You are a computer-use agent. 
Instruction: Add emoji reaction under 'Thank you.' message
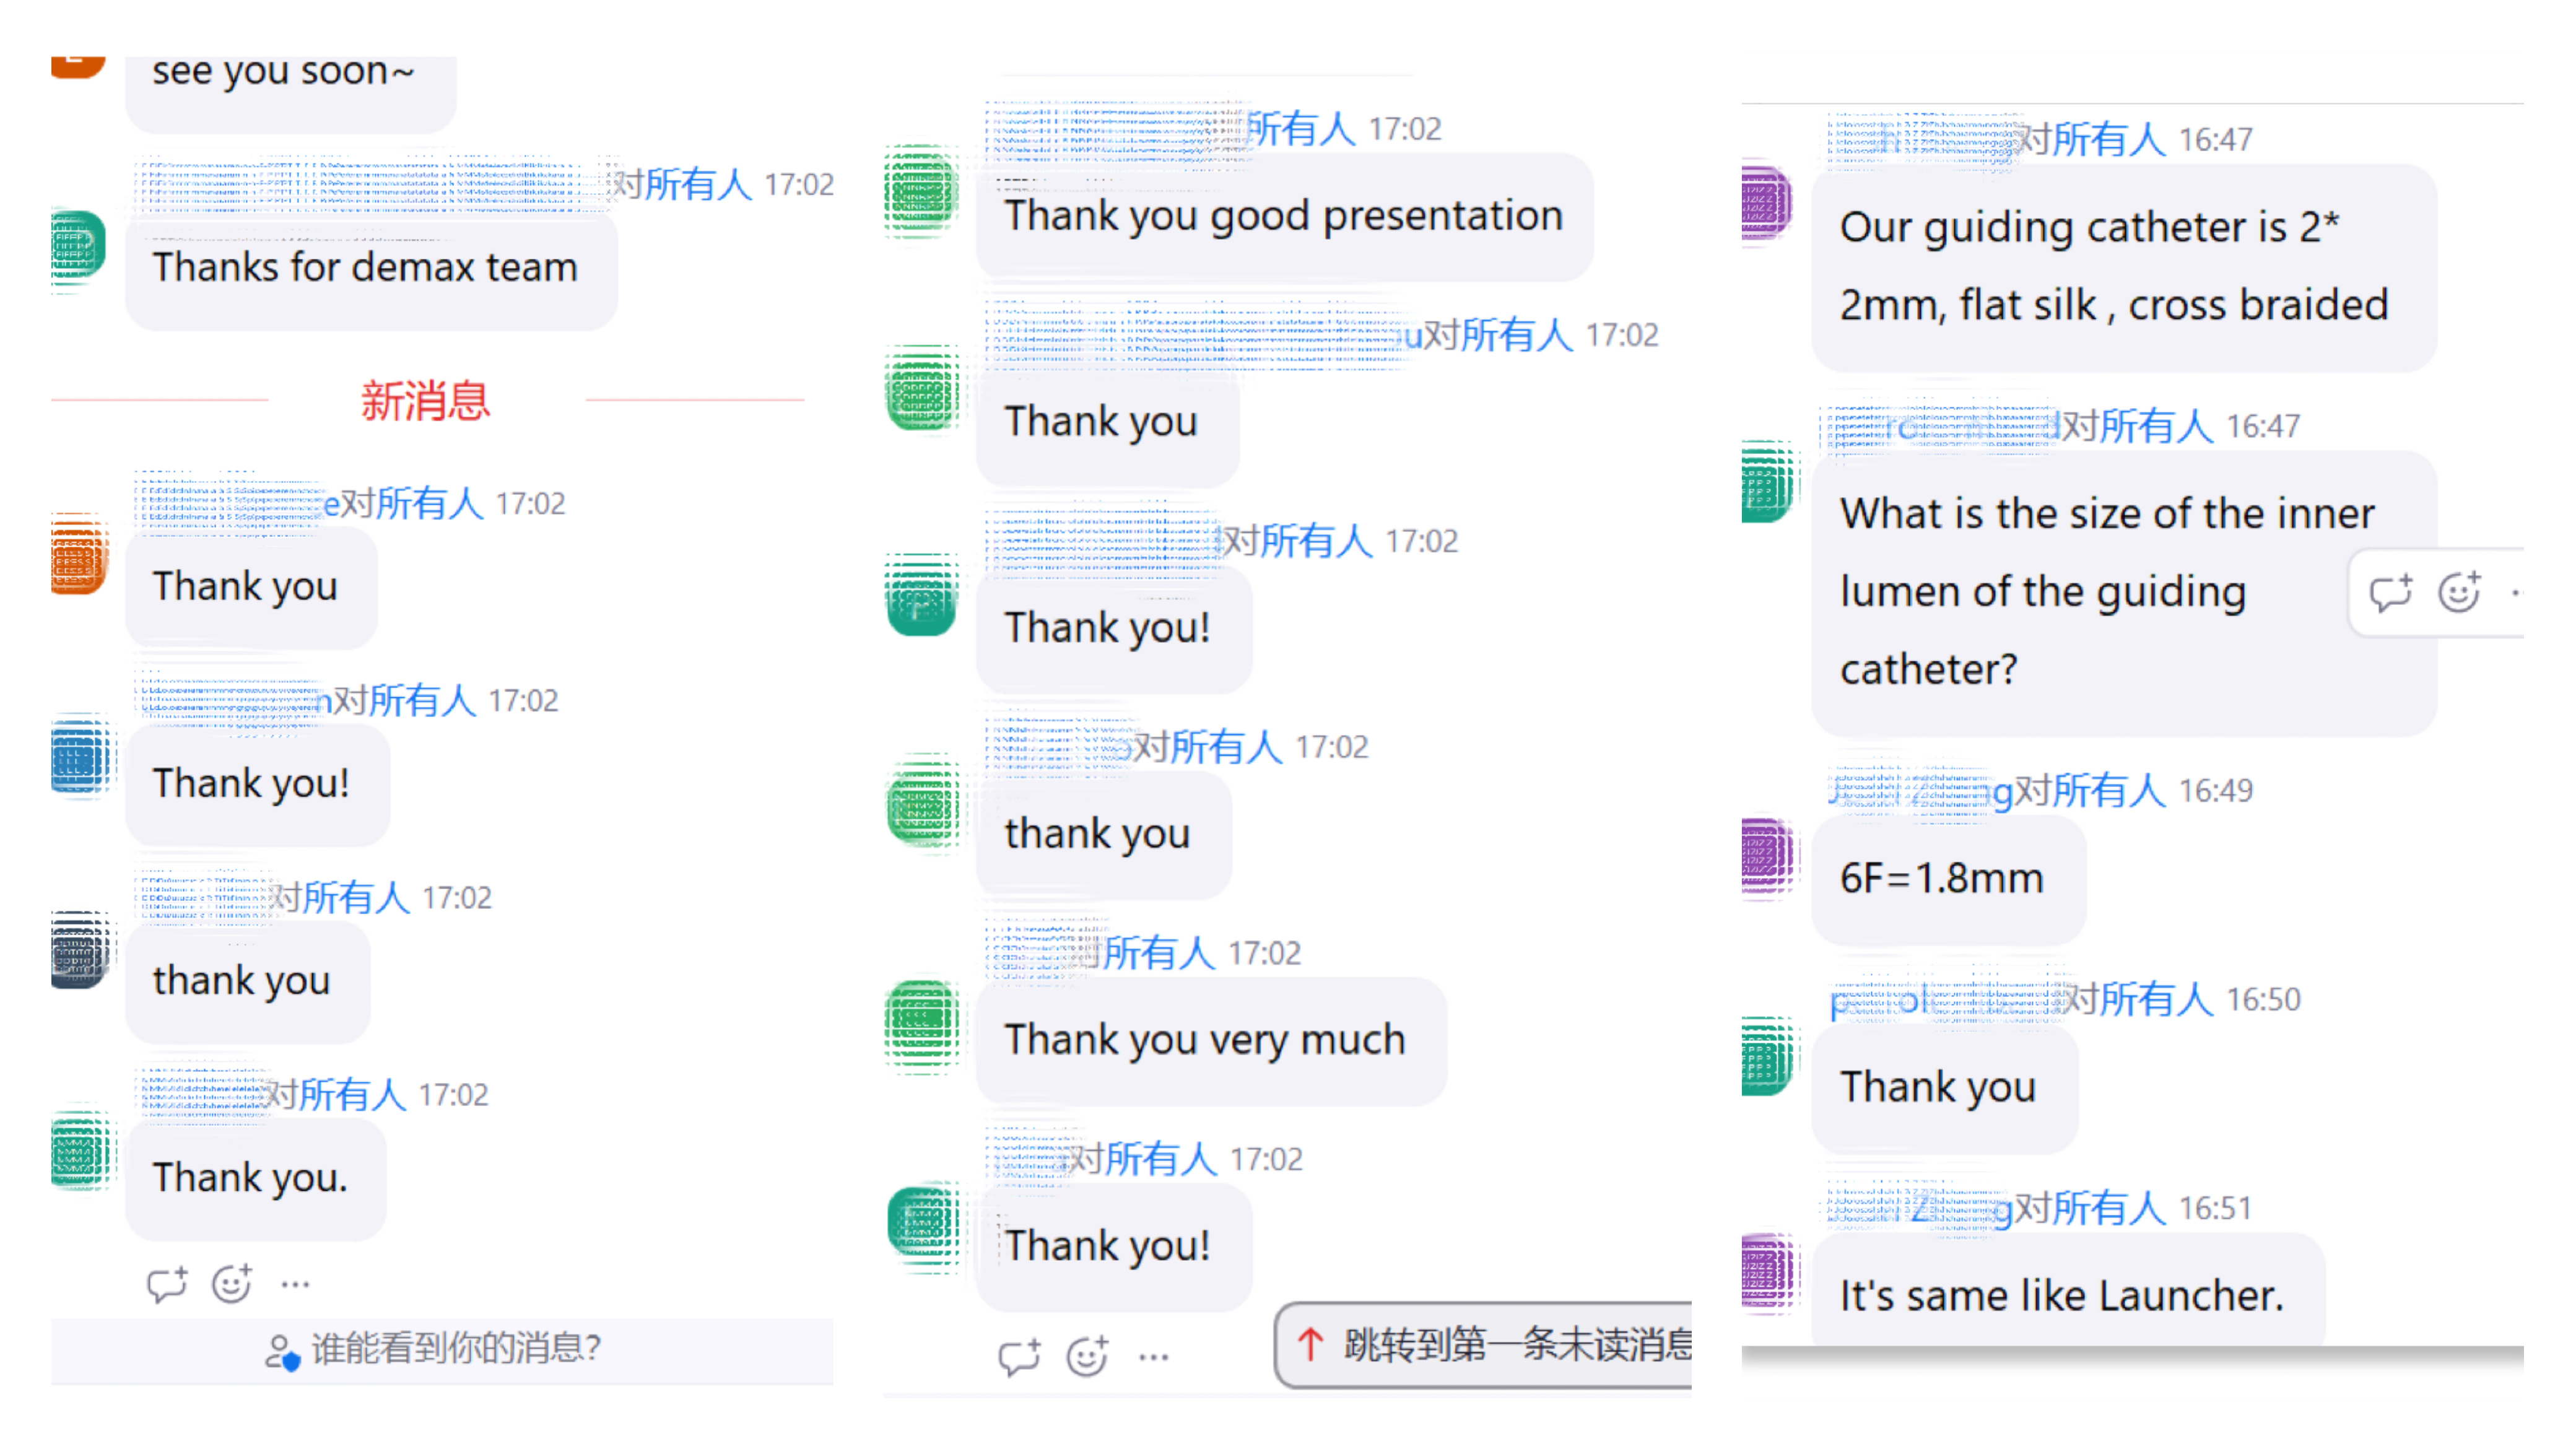(x=231, y=1284)
